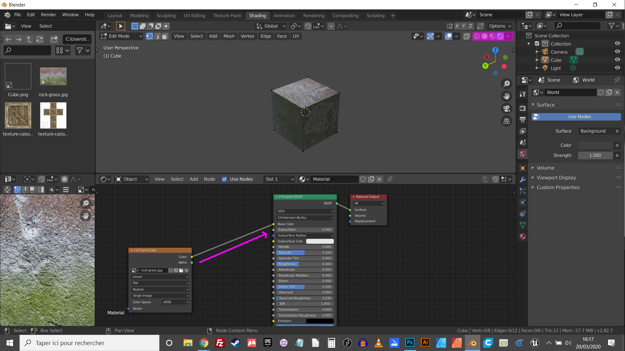
Task: Open Photoshop from Windows taskbar
Action: [410, 343]
